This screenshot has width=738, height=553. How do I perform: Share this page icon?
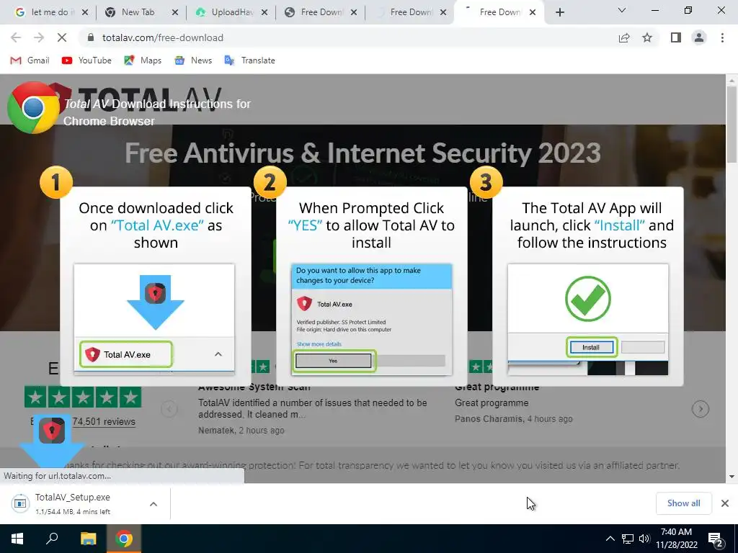624,37
